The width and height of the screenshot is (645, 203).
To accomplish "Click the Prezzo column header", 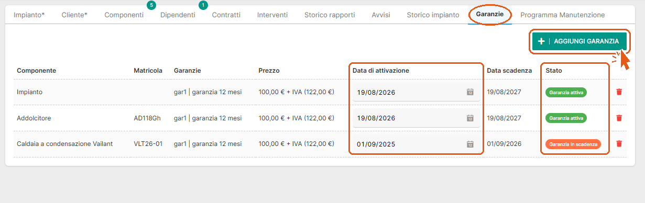I will [269, 70].
